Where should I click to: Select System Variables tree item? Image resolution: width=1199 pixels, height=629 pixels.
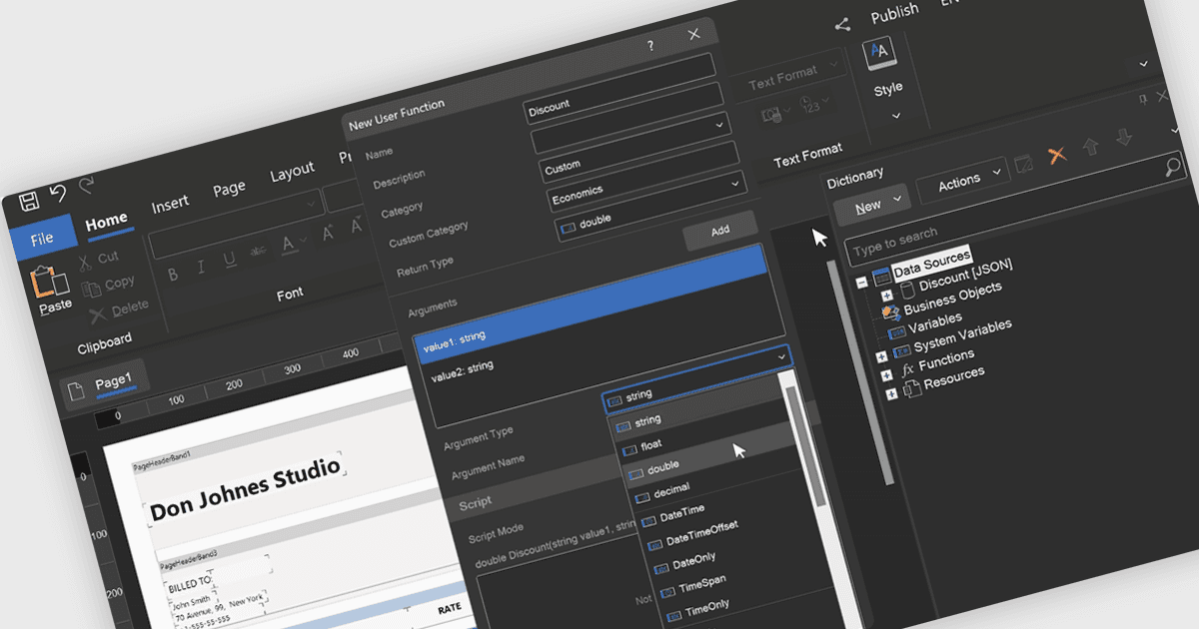point(962,334)
